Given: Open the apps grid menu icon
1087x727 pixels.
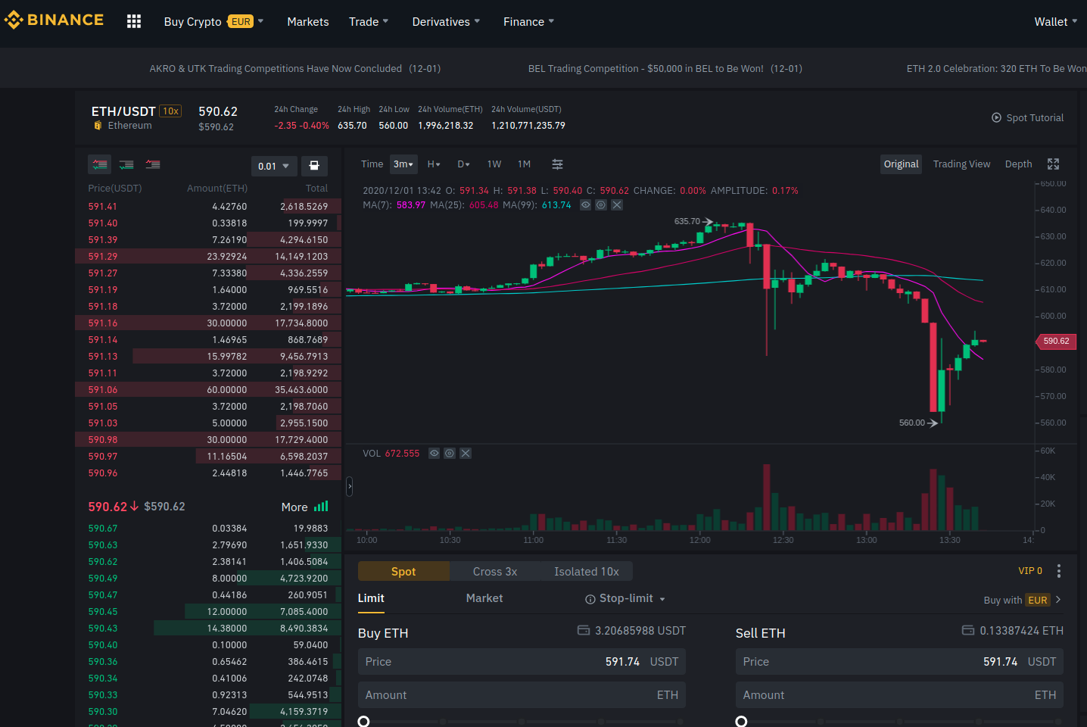Looking at the screenshot, I should coord(134,21).
